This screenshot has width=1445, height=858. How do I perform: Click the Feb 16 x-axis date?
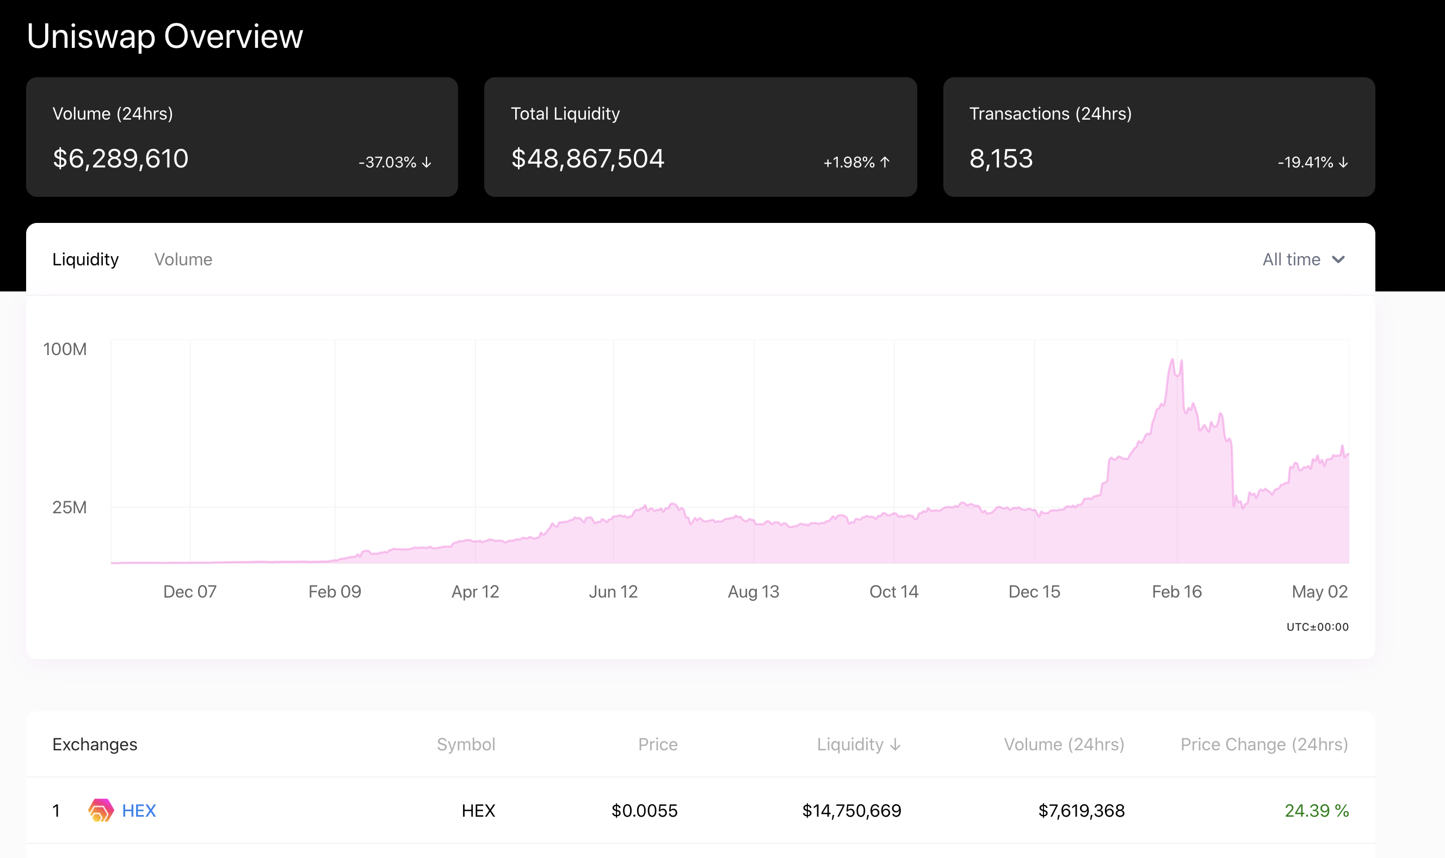coord(1177,592)
